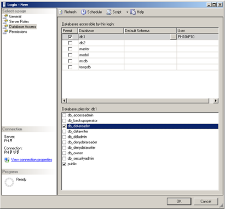The width and height of the screenshot is (225, 209).
Task: Minimize the Login - New window
Action: pyautogui.click(x=209, y=4)
